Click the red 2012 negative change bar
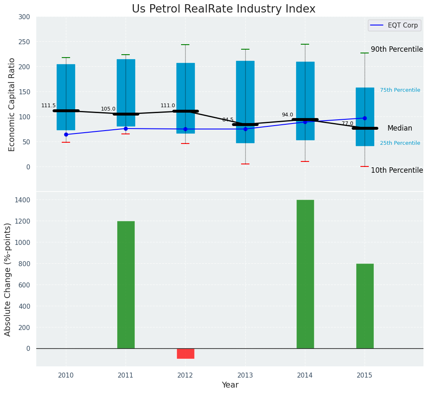Viewport: 428px width, 393px height. [x=185, y=353]
